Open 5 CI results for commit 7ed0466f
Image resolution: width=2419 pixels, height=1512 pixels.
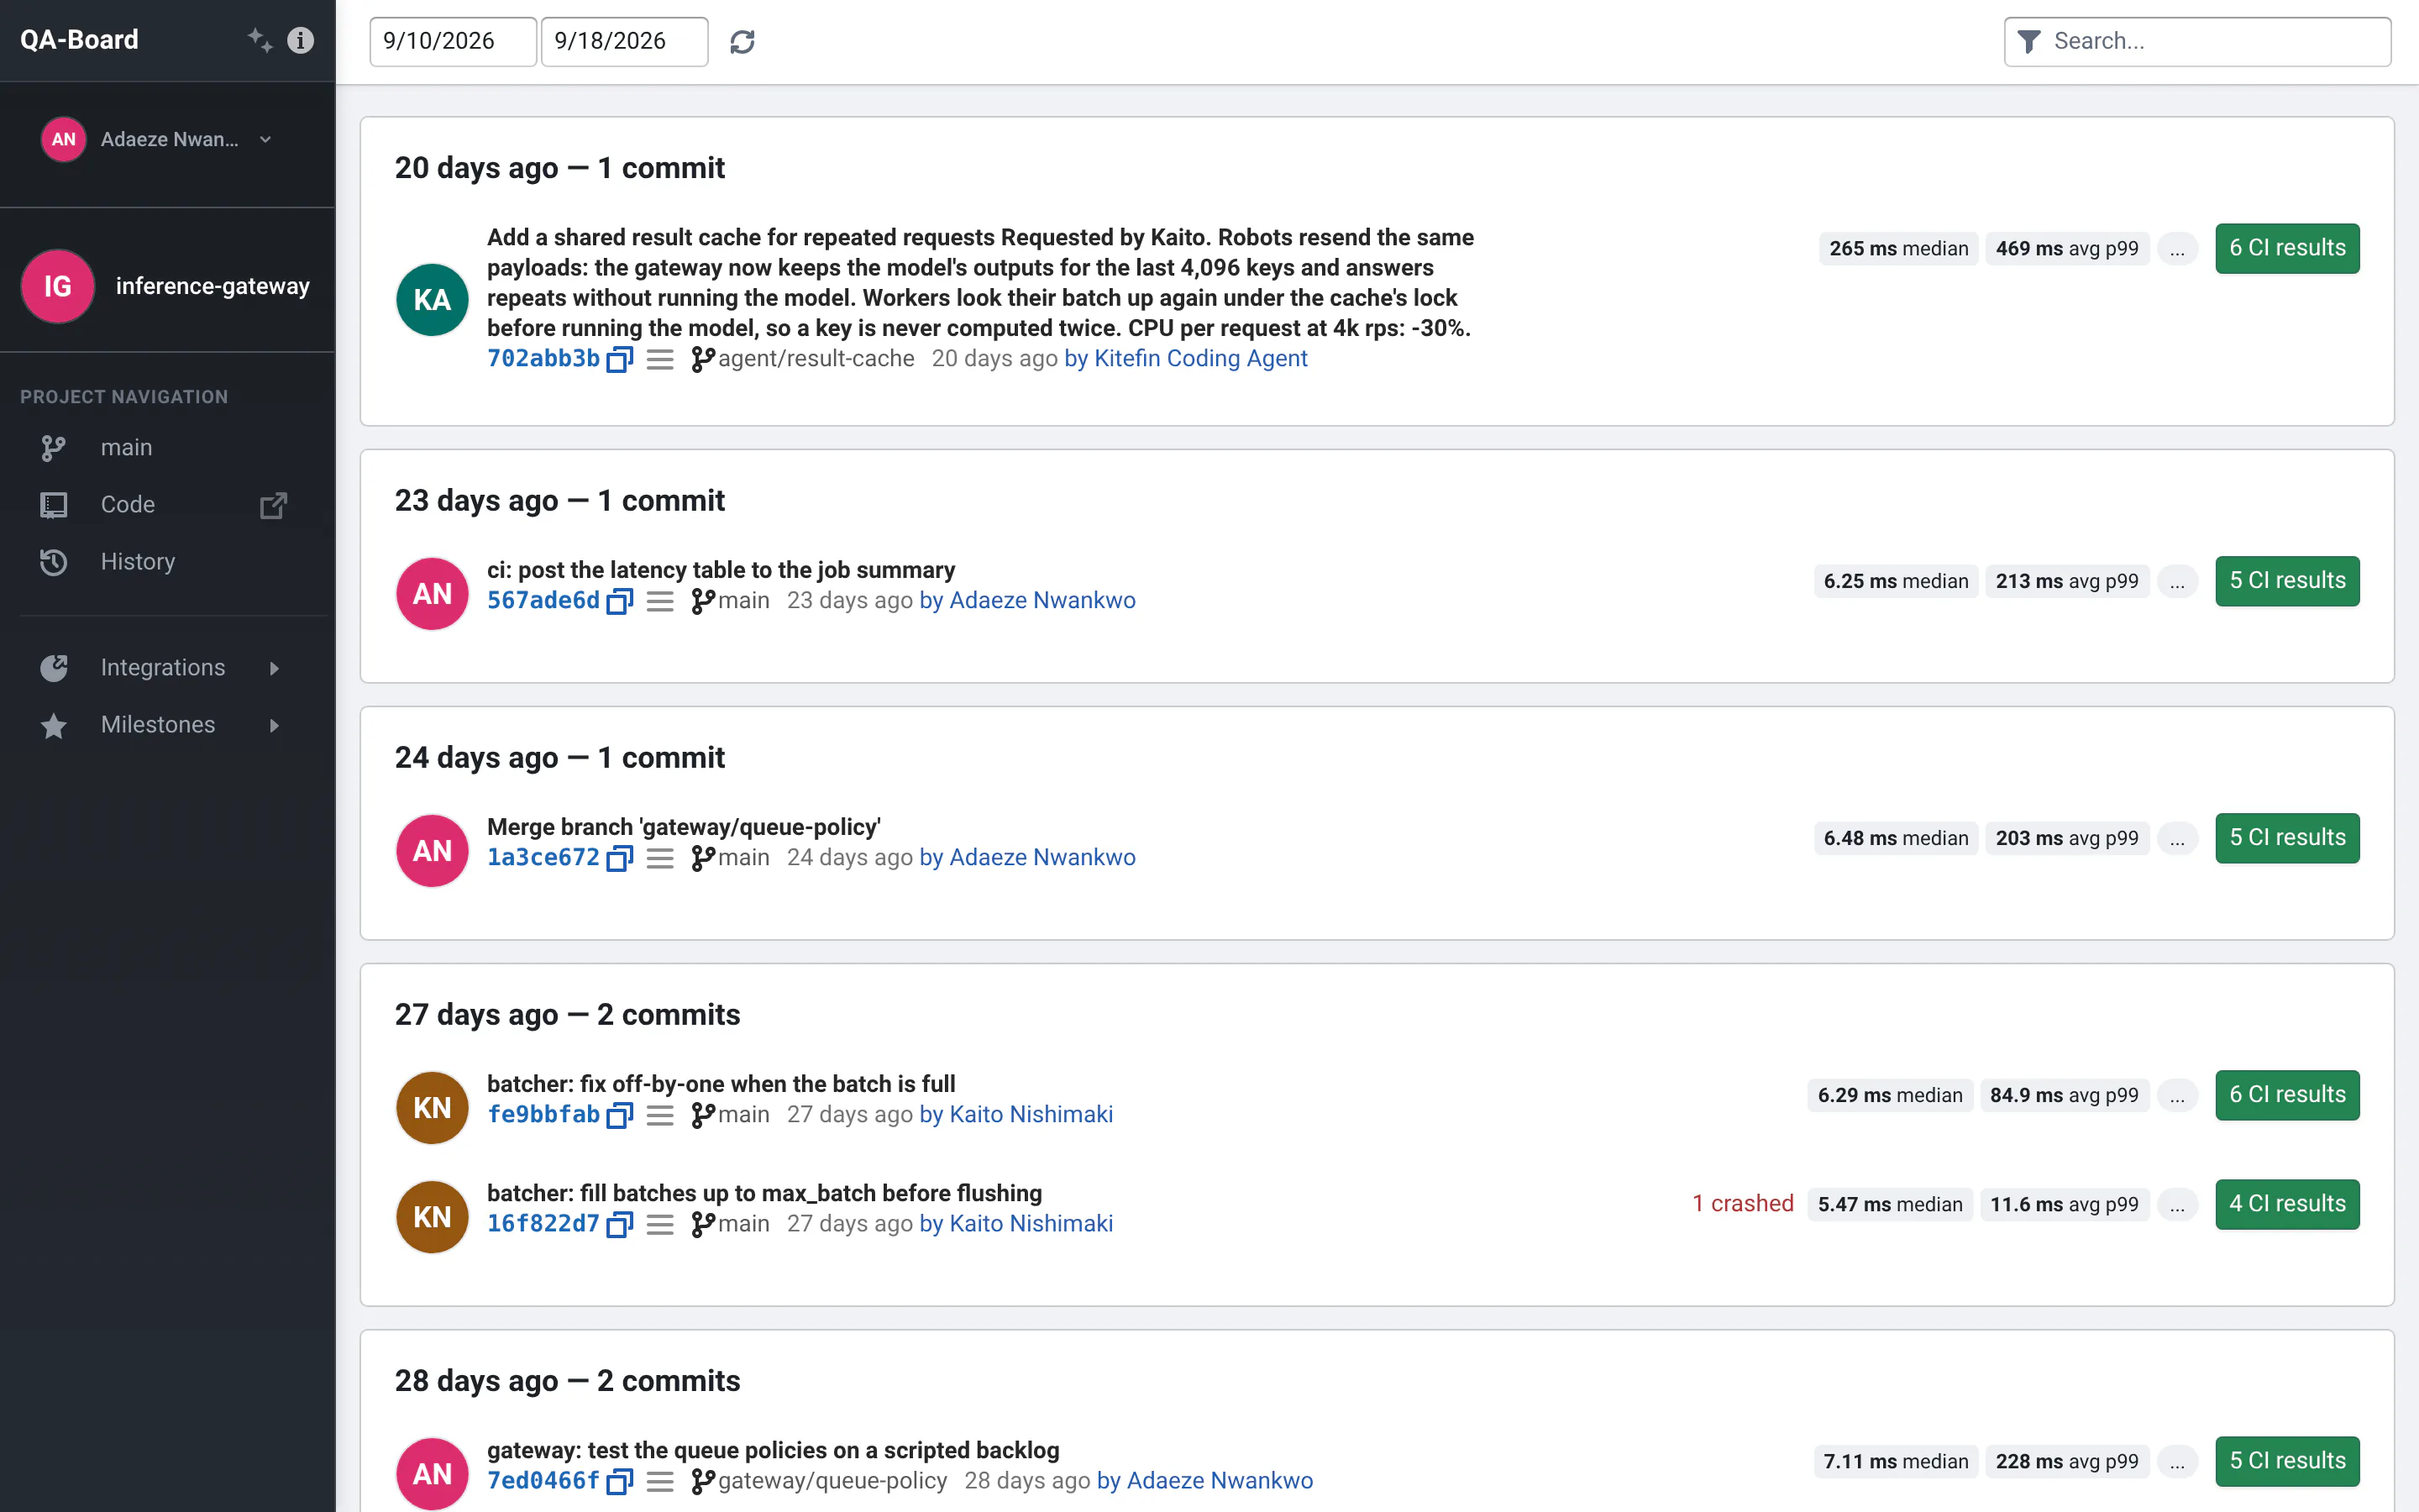tap(2287, 1461)
